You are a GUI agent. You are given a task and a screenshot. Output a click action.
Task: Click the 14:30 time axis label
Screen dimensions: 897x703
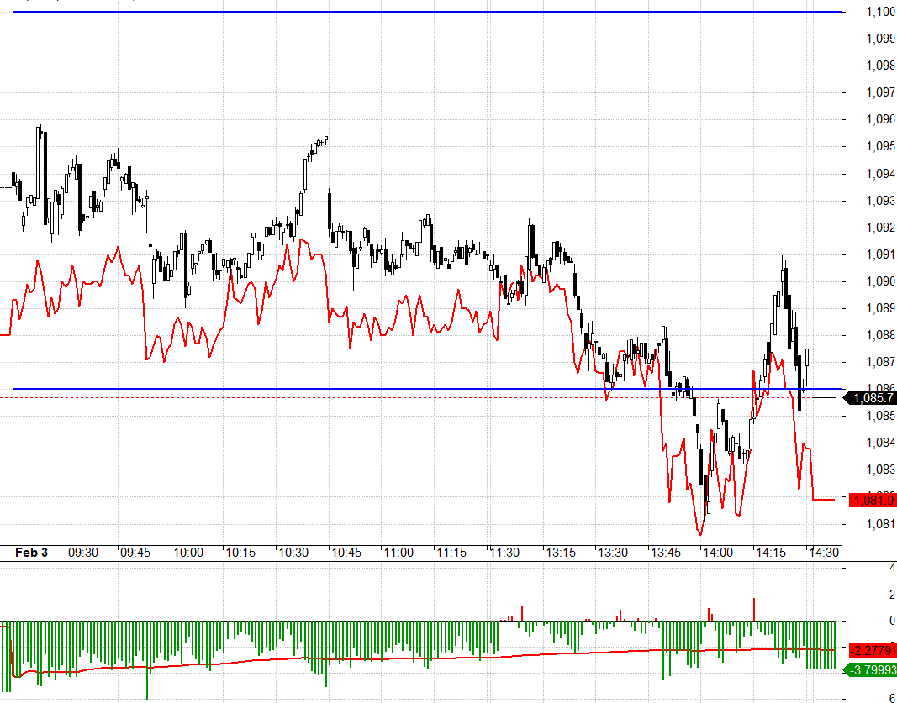coord(825,553)
